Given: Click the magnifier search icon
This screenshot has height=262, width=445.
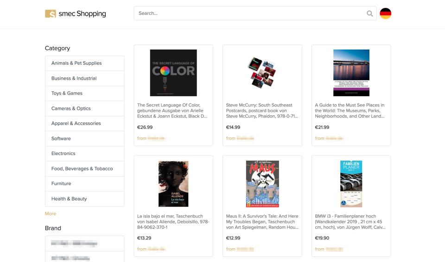Looking at the screenshot, I should point(369,13).
